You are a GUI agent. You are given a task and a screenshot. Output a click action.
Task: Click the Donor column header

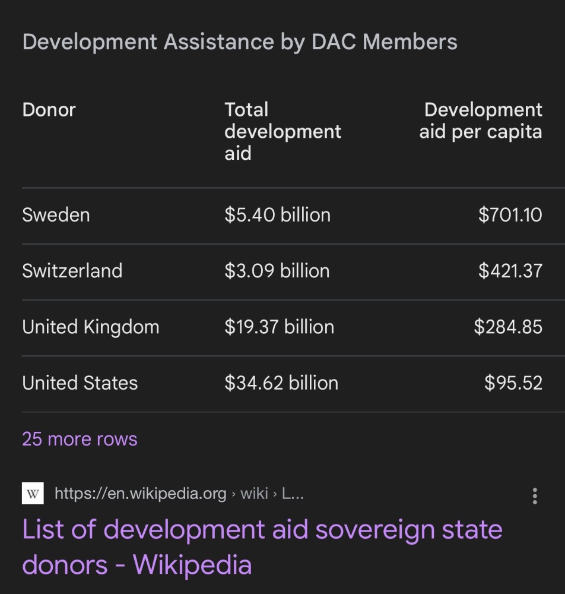click(49, 110)
